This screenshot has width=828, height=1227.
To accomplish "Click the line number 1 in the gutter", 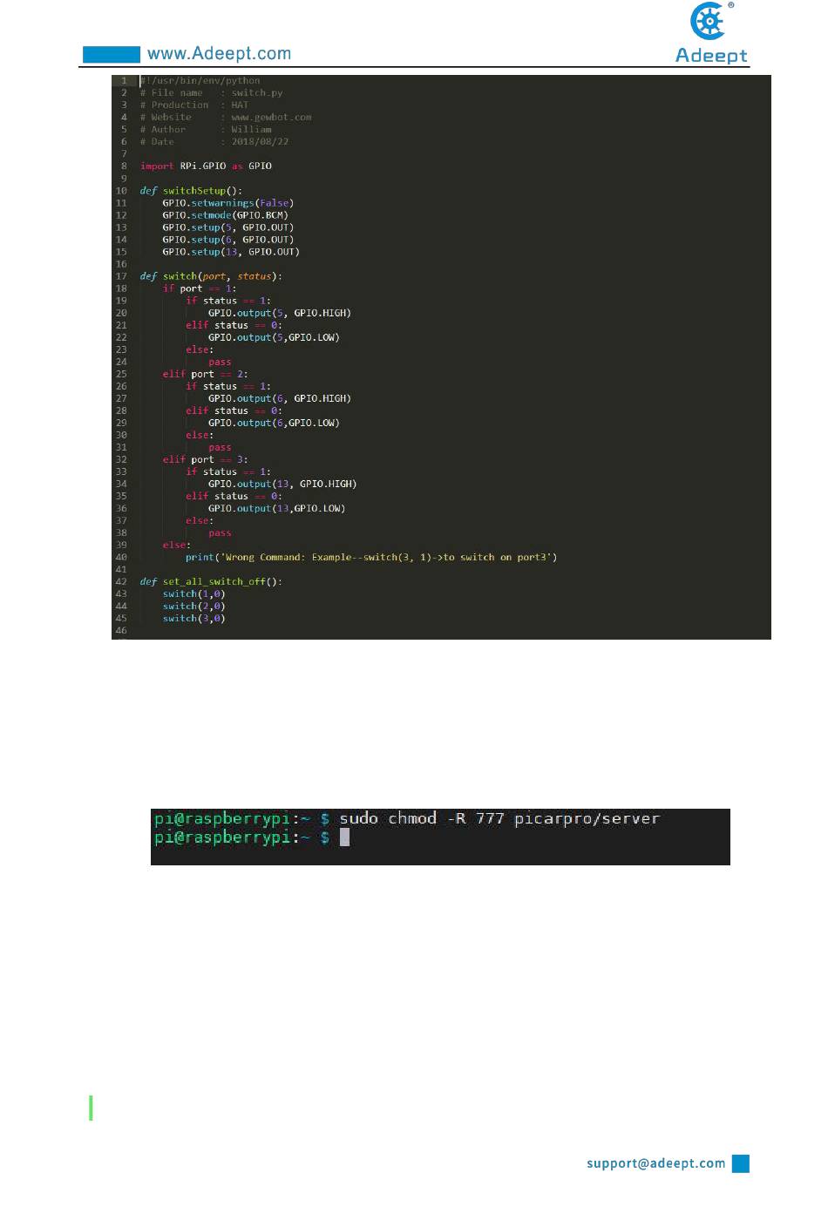I will [124, 81].
